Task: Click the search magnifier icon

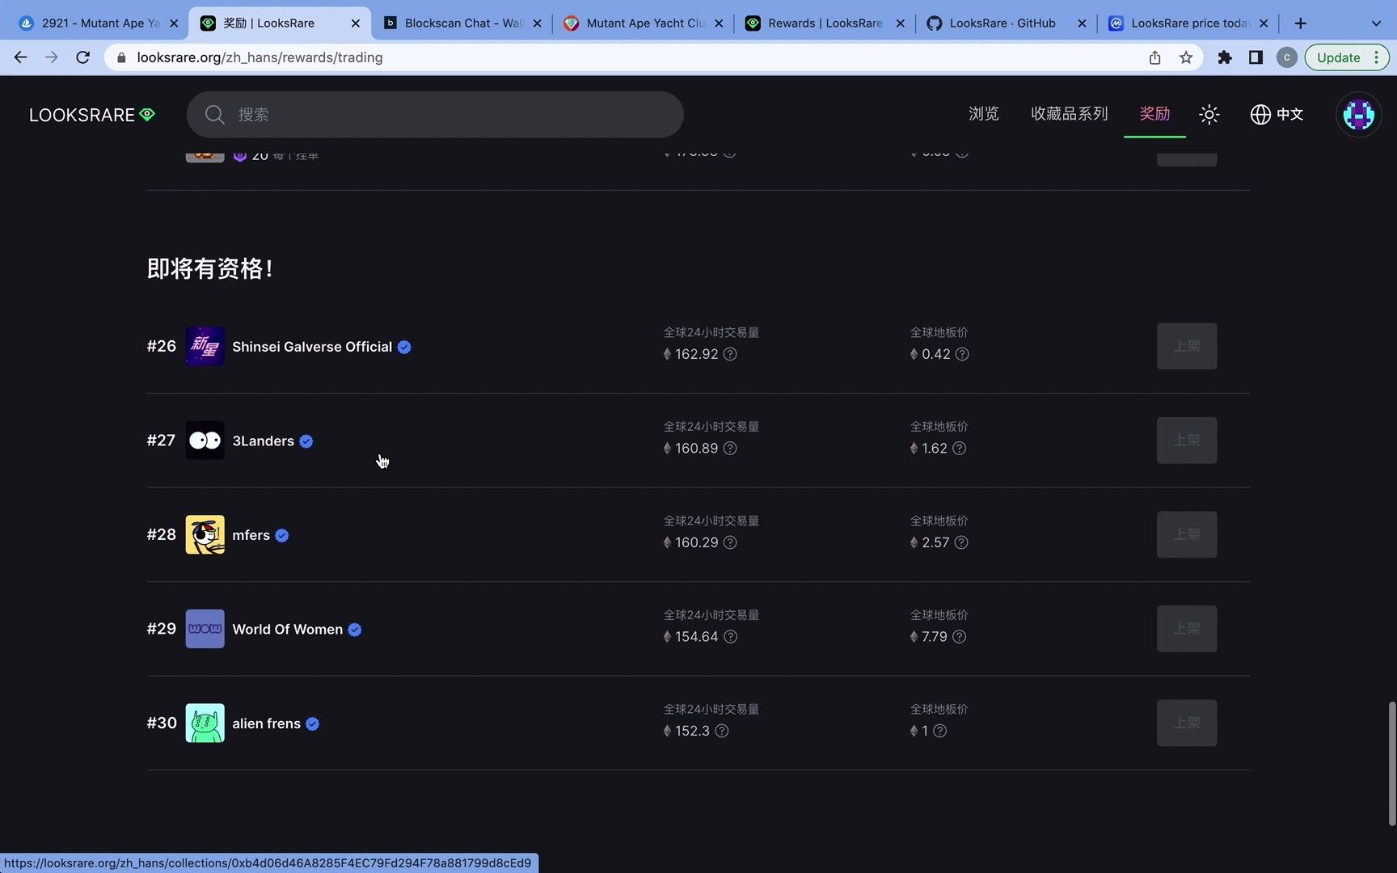Action: (214, 115)
